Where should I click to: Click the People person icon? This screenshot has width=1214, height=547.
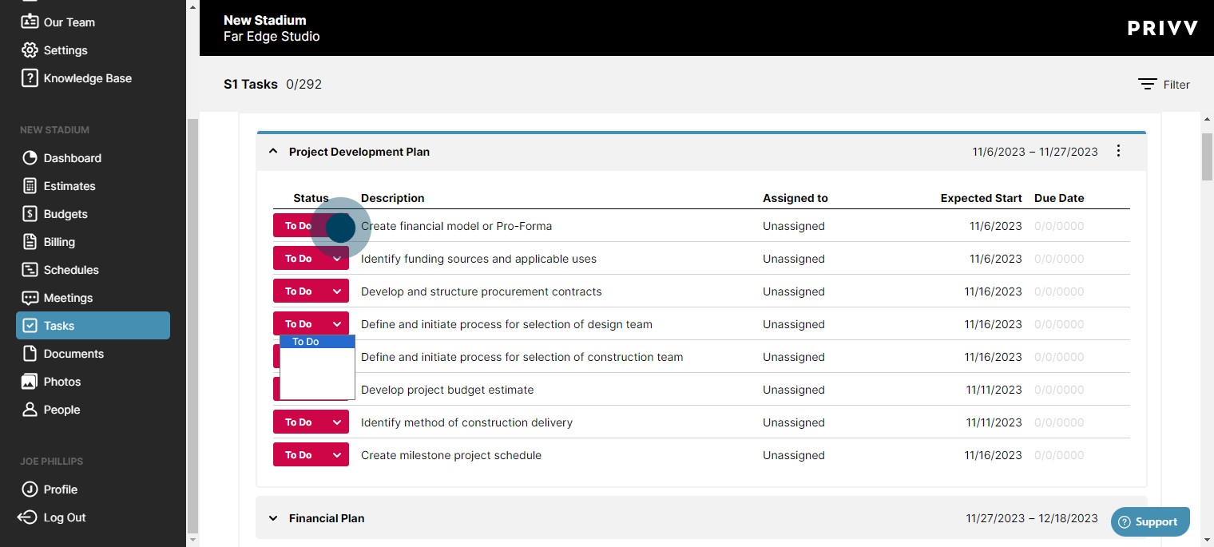pos(30,410)
